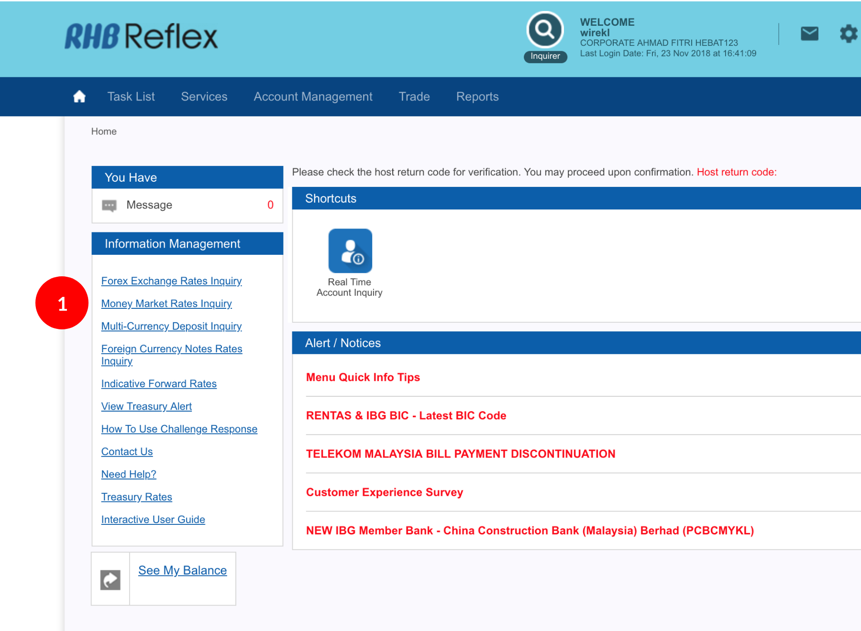Open Real Time Account Inquiry shortcut

[350, 251]
